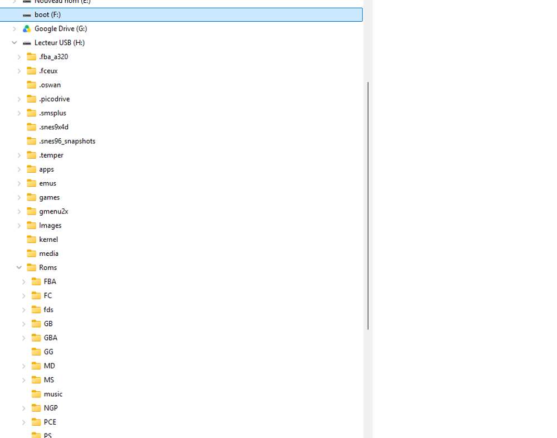Click the folder tree vertical scrollbar thumb

[368, 206]
